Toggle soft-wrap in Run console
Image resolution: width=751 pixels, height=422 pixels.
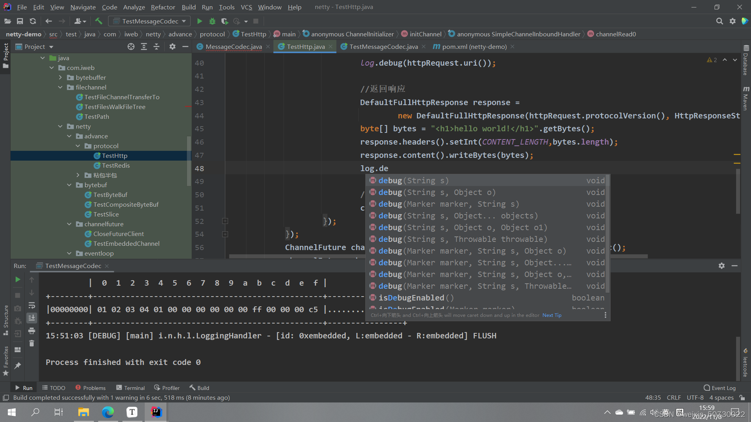[32, 306]
